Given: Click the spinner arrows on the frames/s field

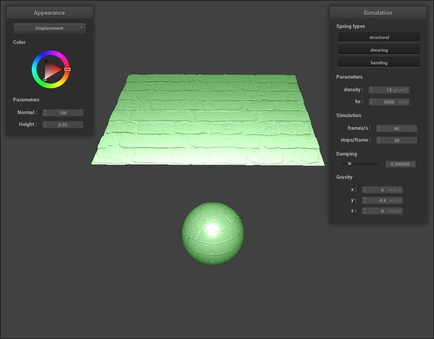Looking at the screenshot, I should pyautogui.click(x=379, y=128).
